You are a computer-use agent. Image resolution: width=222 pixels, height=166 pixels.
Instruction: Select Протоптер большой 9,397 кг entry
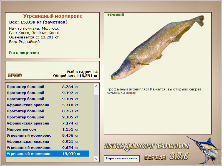tap(47, 93)
